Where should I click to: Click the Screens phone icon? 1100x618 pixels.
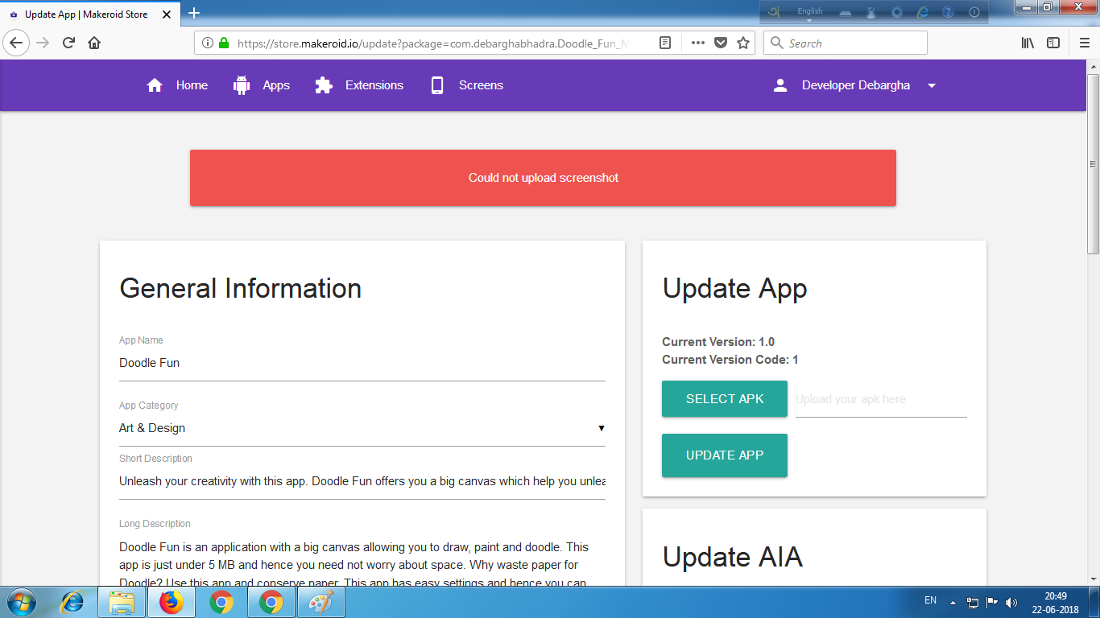[437, 85]
